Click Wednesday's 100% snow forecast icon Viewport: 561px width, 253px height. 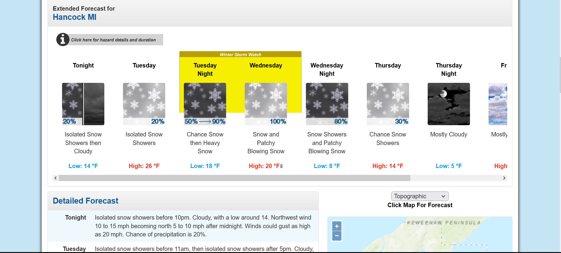[266, 104]
